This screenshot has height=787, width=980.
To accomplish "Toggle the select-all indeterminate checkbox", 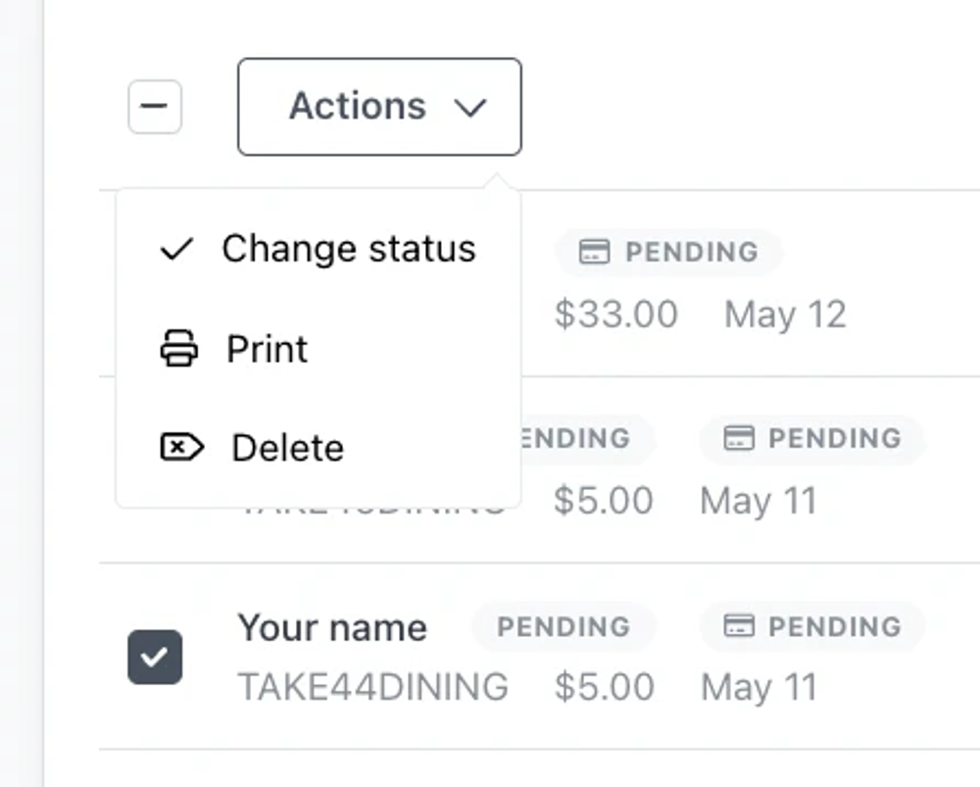I will pos(155,106).
